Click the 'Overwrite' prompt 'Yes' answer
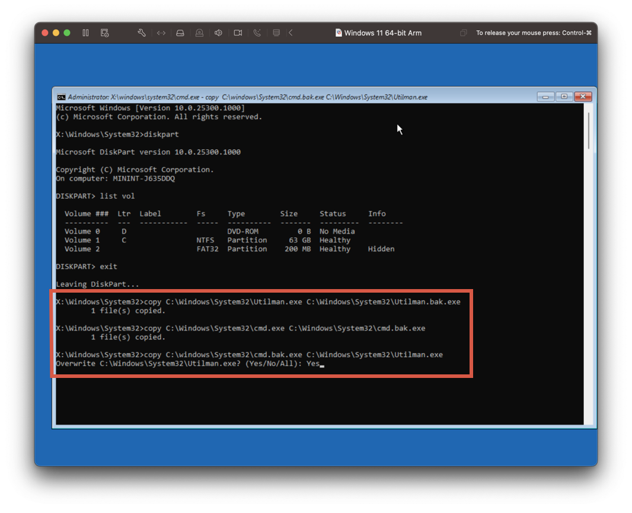Screen dimensions: 632x513 coord(313,364)
